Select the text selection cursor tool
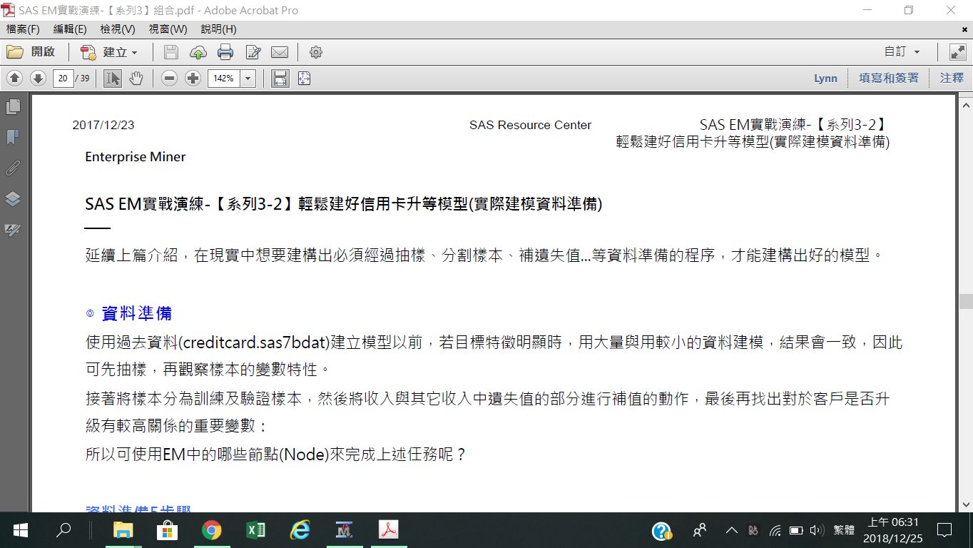Viewport: 973px width, 548px height. pos(112,78)
